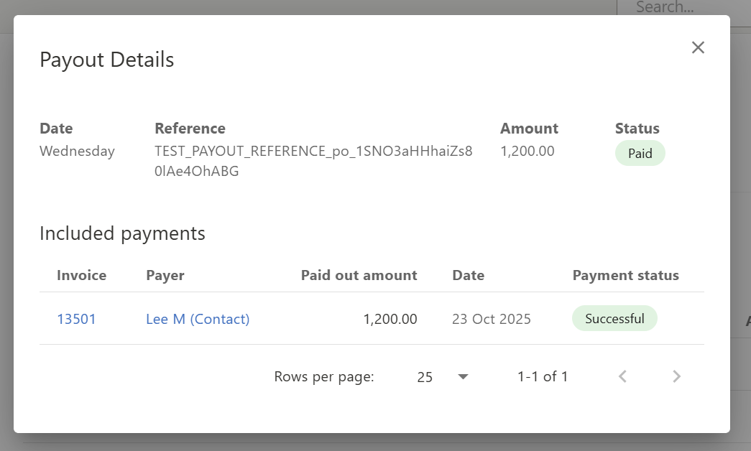Click the 1-1 of 1 pagination label

click(543, 376)
